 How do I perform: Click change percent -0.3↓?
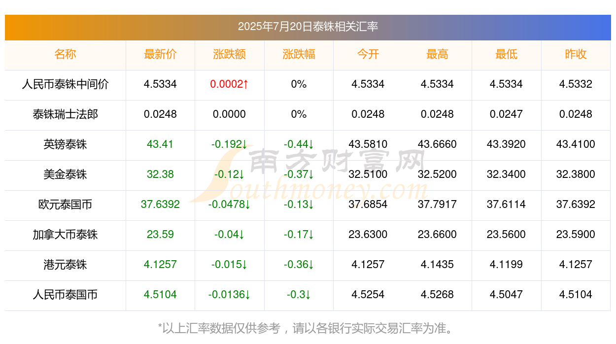click(x=299, y=295)
